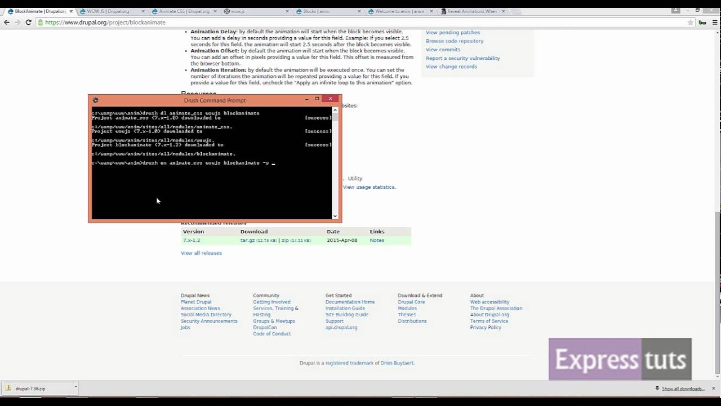Open the registered trademark link

[349, 363]
